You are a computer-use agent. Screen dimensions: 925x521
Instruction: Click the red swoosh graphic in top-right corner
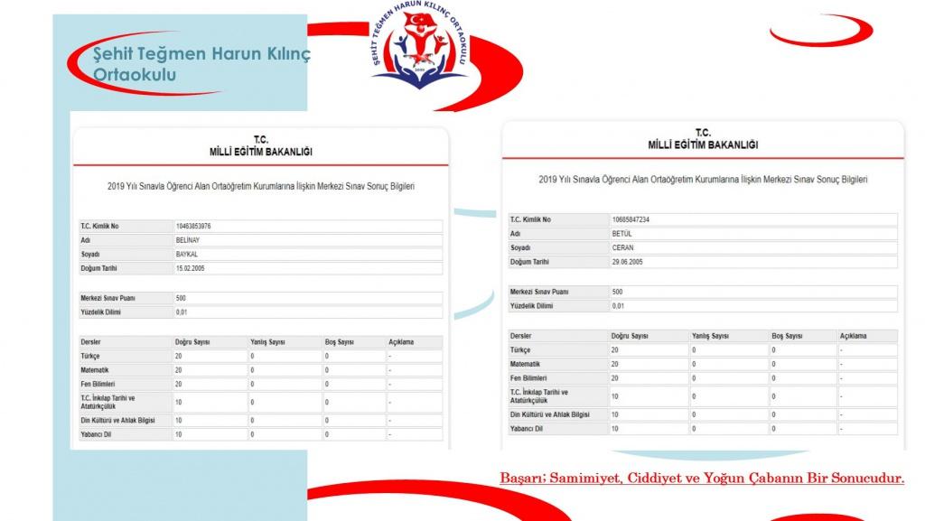[820, 29]
